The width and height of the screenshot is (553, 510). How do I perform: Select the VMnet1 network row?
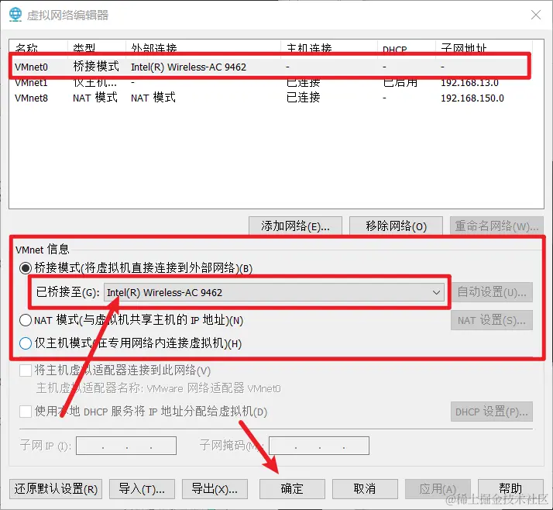(x=270, y=83)
